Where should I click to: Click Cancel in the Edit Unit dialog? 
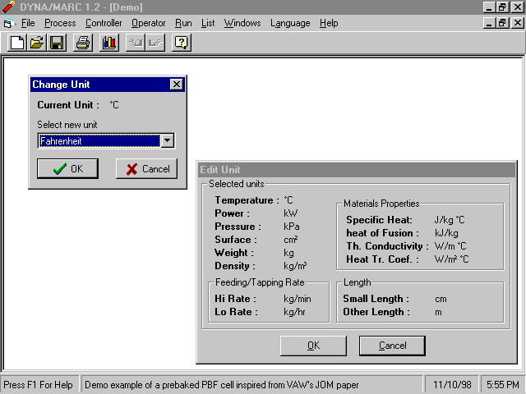tap(392, 346)
